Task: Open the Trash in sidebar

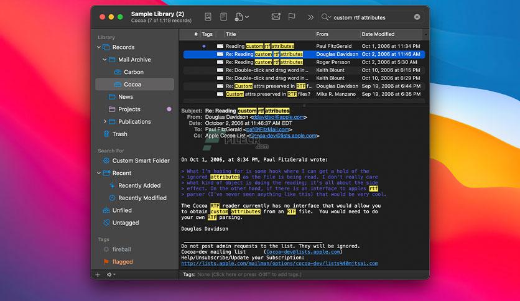Action: coord(119,134)
